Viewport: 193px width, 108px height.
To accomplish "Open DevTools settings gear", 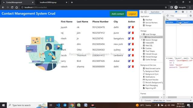I will click(x=183, y=12).
